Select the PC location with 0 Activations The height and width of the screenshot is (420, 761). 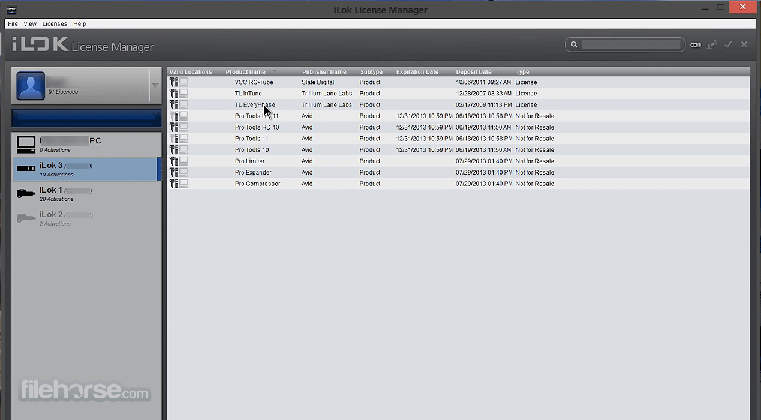pyautogui.click(x=86, y=145)
